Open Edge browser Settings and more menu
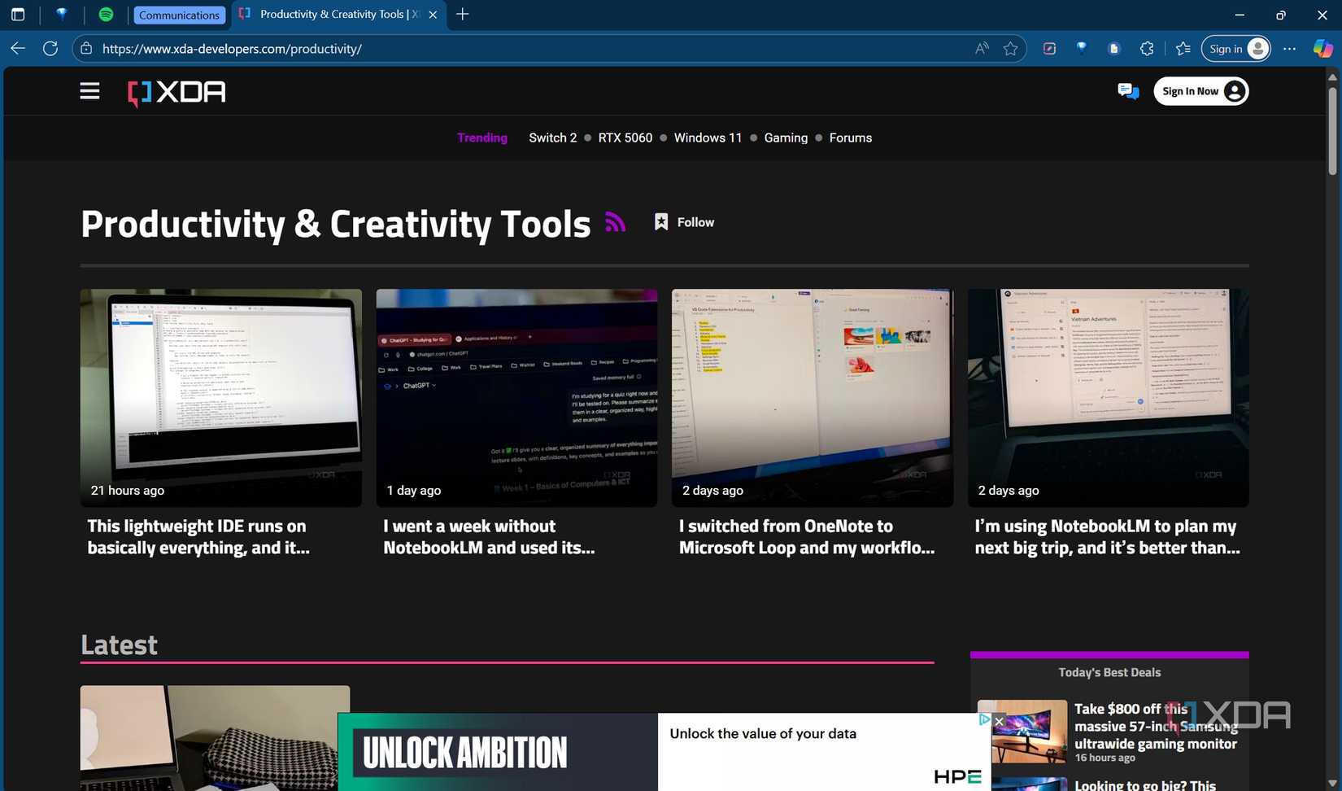Screen dimensions: 1342x791 pyautogui.click(x=1290, y=49)
